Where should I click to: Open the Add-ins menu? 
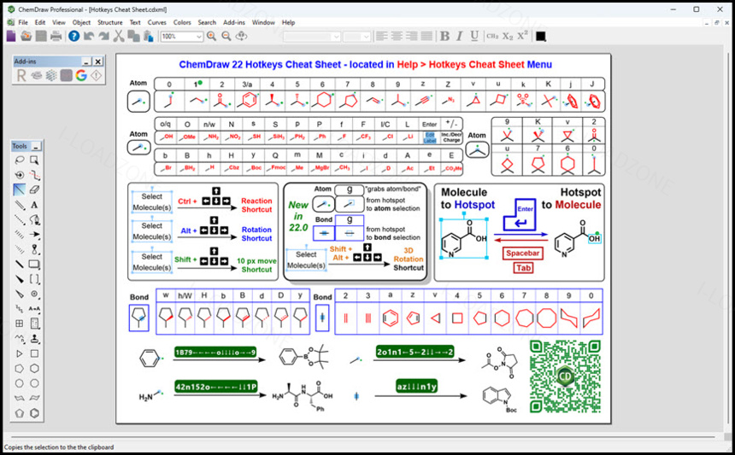[234, 22]
